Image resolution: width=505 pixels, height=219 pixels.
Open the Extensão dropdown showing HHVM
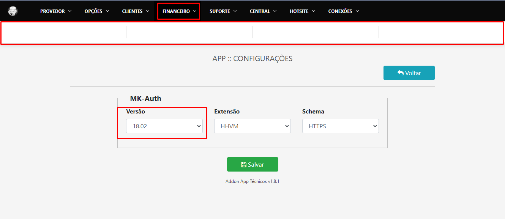coord(252,126)
